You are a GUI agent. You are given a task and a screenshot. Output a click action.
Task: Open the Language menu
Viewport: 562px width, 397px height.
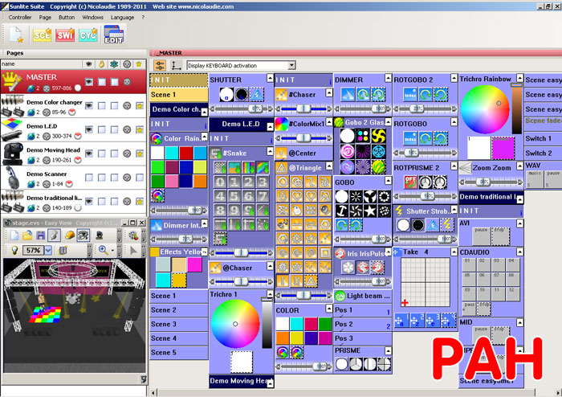(122, 17)
